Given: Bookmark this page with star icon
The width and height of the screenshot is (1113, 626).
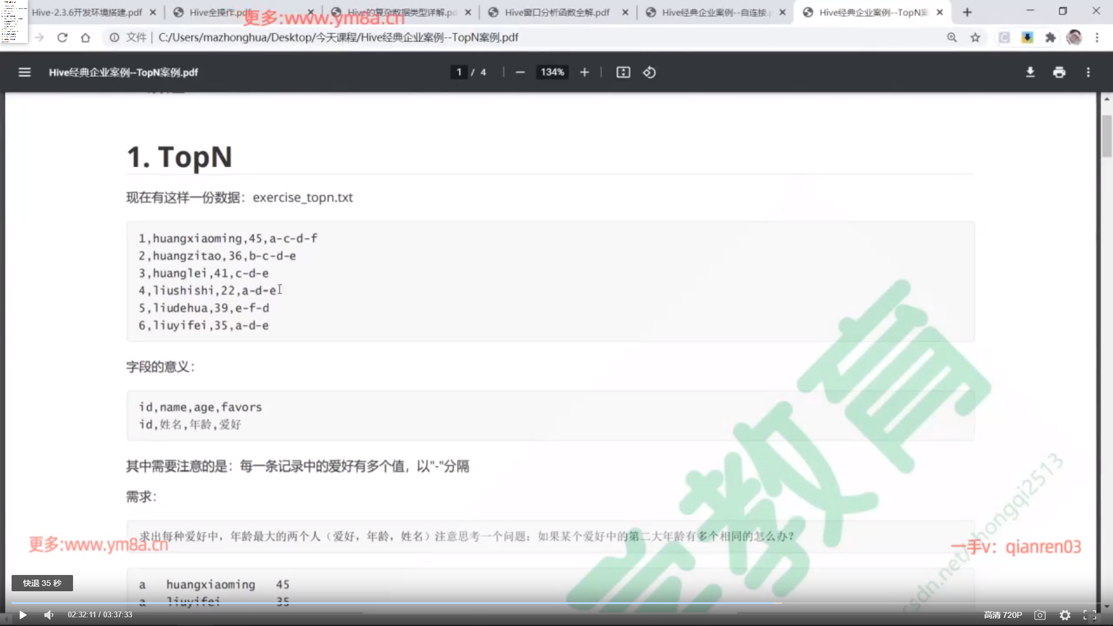Looking at the screenshot, I should (x=976, y=38).
